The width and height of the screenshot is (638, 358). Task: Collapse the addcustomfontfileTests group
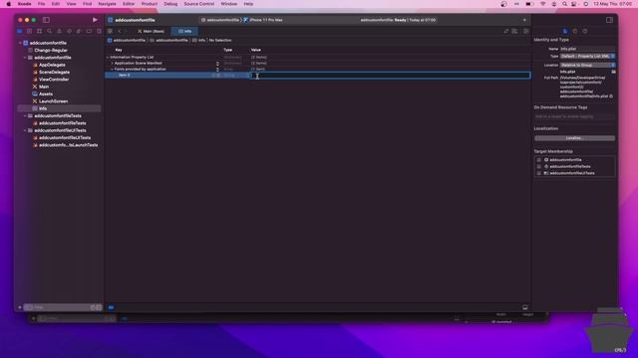(25, 115)
